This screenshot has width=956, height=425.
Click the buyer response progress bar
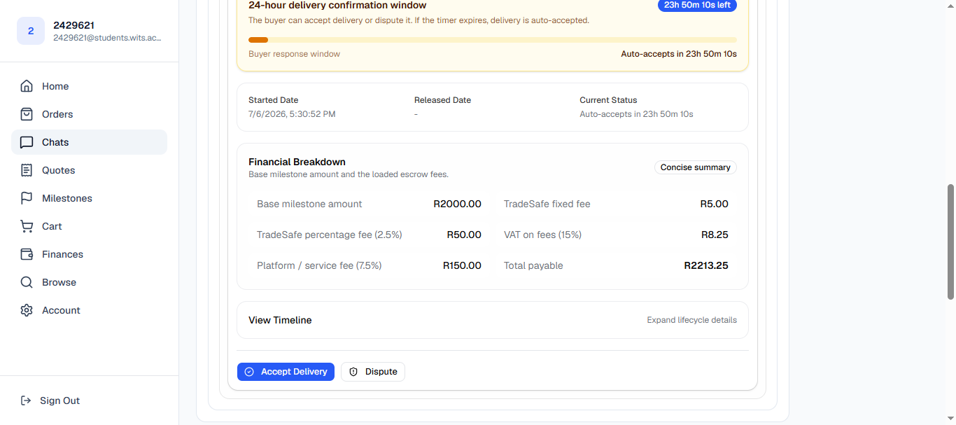[x=493, y=40]
